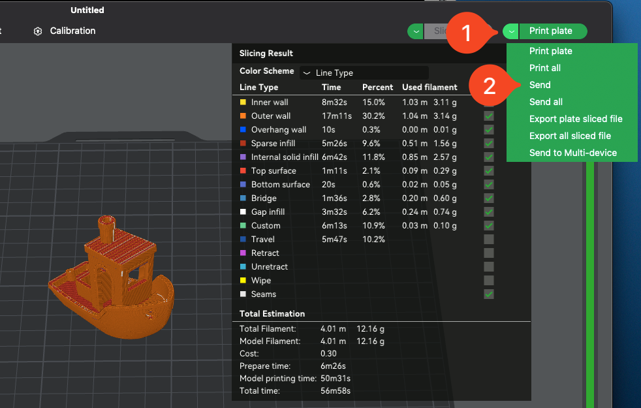The image size is (641, 408).
Task: Select Send from the print menu
Action: 540,85
